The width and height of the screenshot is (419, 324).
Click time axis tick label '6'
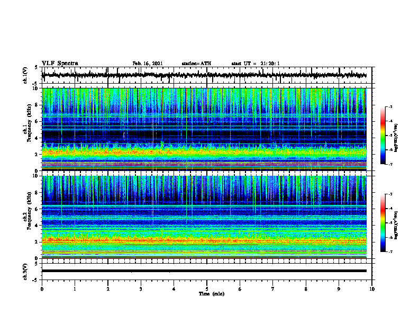point(240,289)
